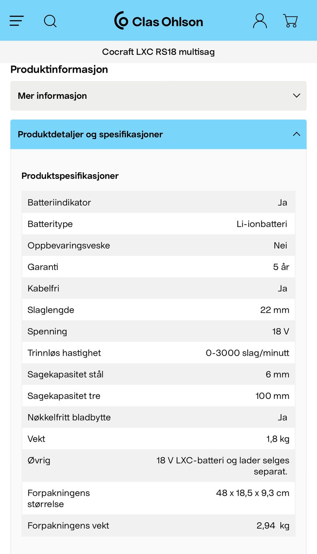
Task: Open the hamburger menu
Action: [17, 21]
